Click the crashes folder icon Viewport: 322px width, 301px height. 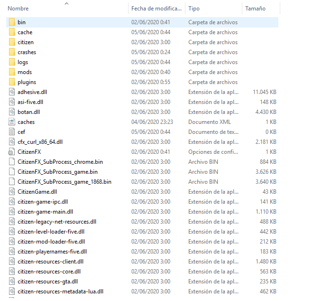[x=12, y=52]
